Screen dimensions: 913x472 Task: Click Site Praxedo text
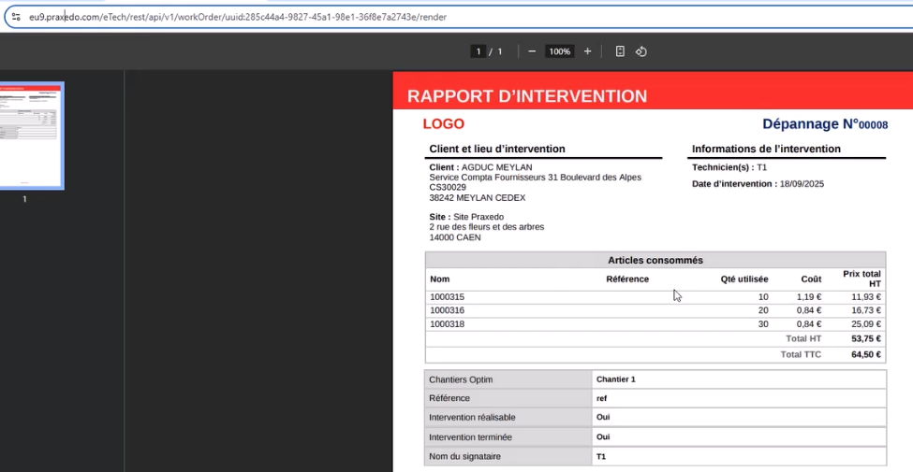coord(479,217)
